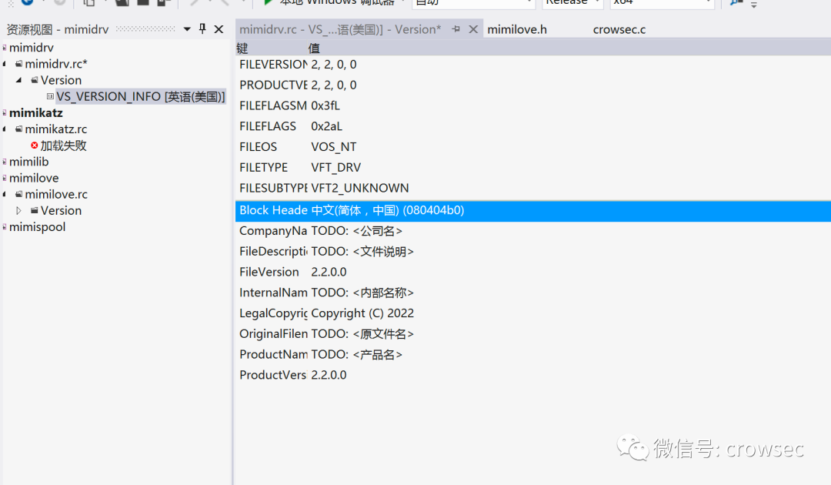This screenshot has height=485, width=831.
Task: Expand the Version folder under mimilove.rc
Action: click(x=18, y=210)
